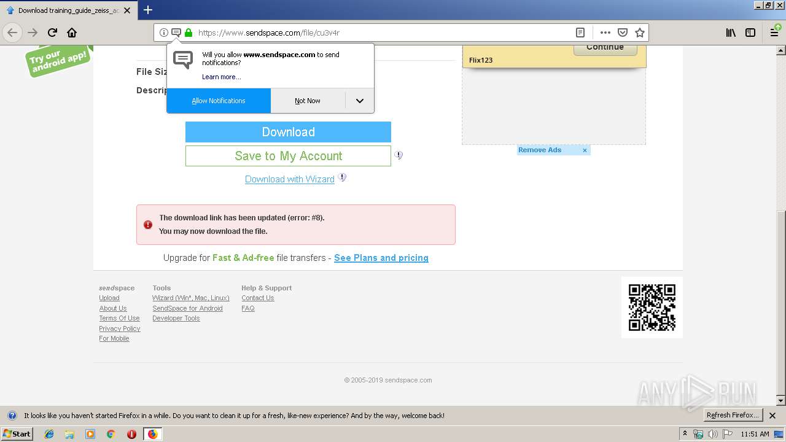
Task: Open Developer Tools footer link
Action: point(176,318)
